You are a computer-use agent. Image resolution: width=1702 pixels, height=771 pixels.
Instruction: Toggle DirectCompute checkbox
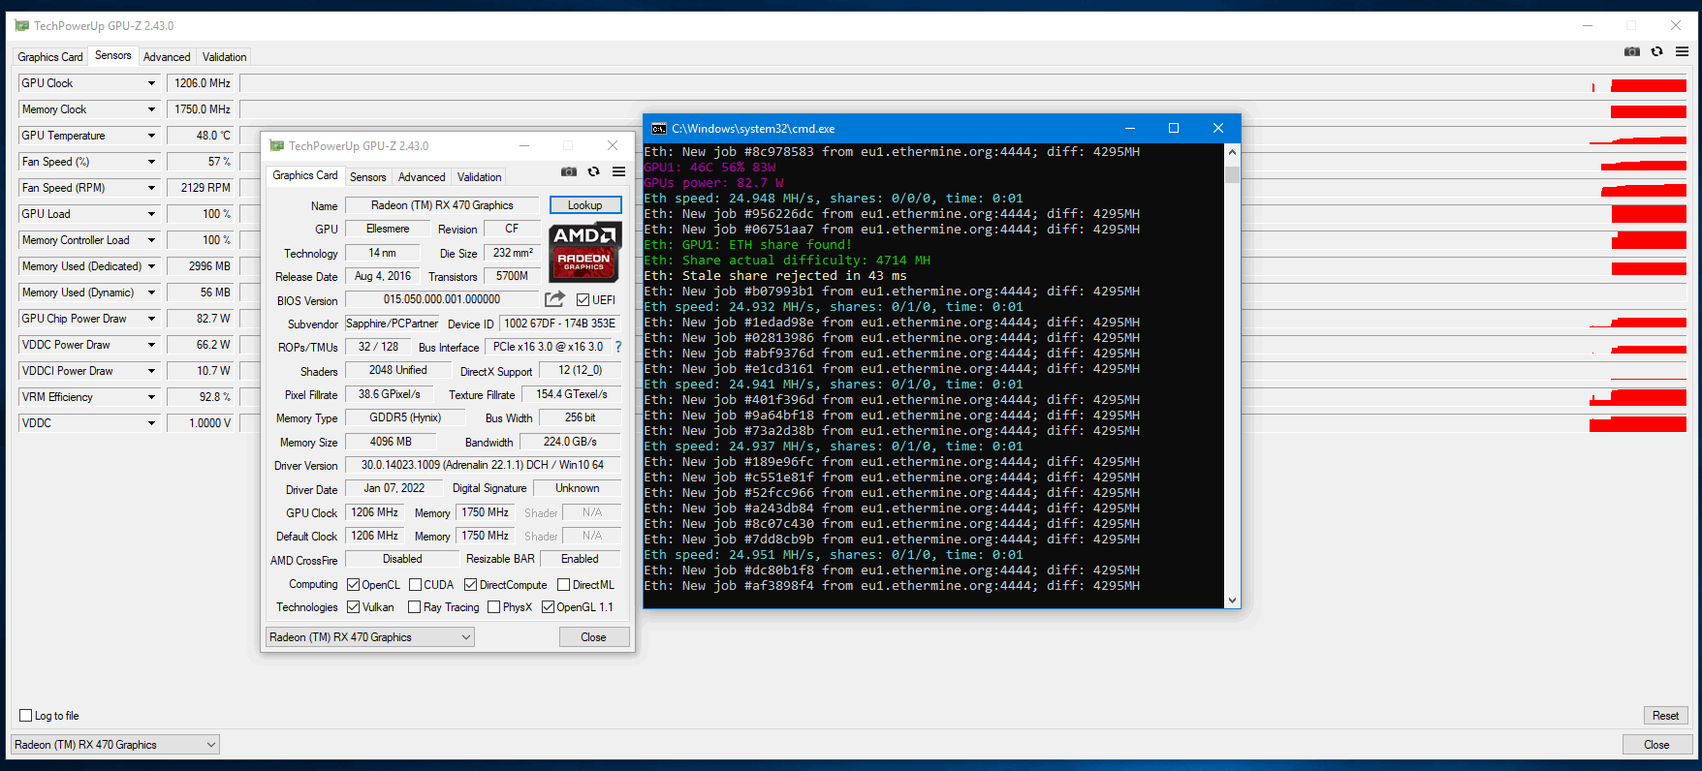[470, 585]
